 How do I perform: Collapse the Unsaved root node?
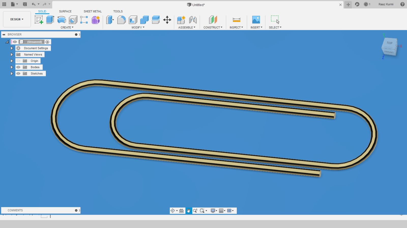pyautogui.click(x=7, y=42)
